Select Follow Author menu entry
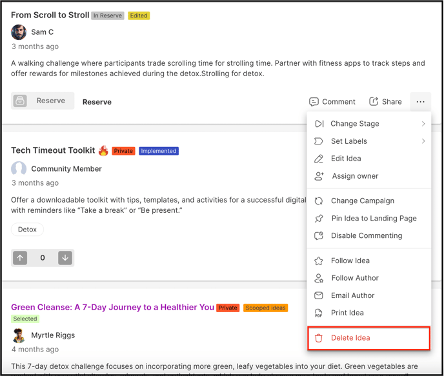 355,278
